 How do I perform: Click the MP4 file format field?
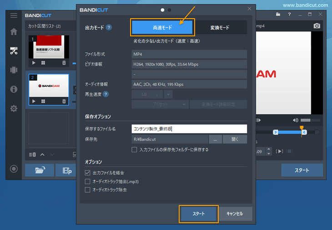(x=189, y=54)
